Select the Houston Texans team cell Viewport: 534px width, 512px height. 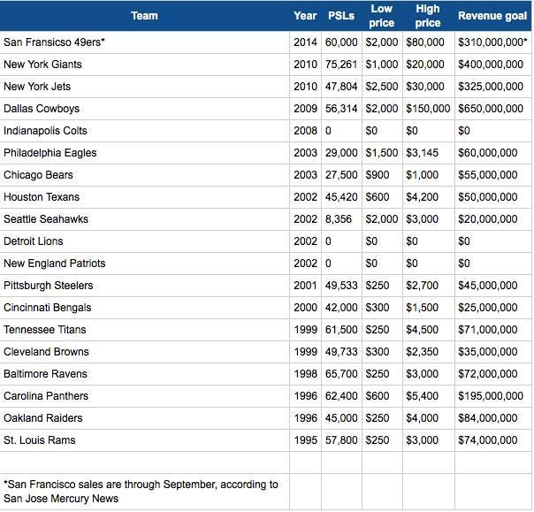(144, 197)
